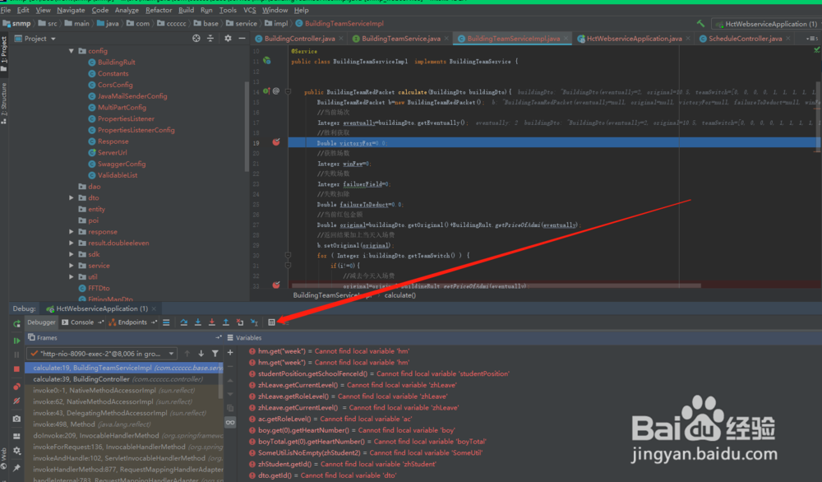Open Project panel gear settings
Image resolution: width=822 pixels, height=482 pixels.
[x=228, y=39]
